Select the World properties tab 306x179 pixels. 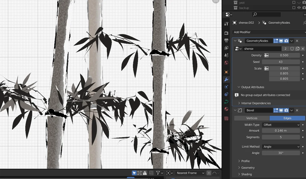[x=226, y=63]
